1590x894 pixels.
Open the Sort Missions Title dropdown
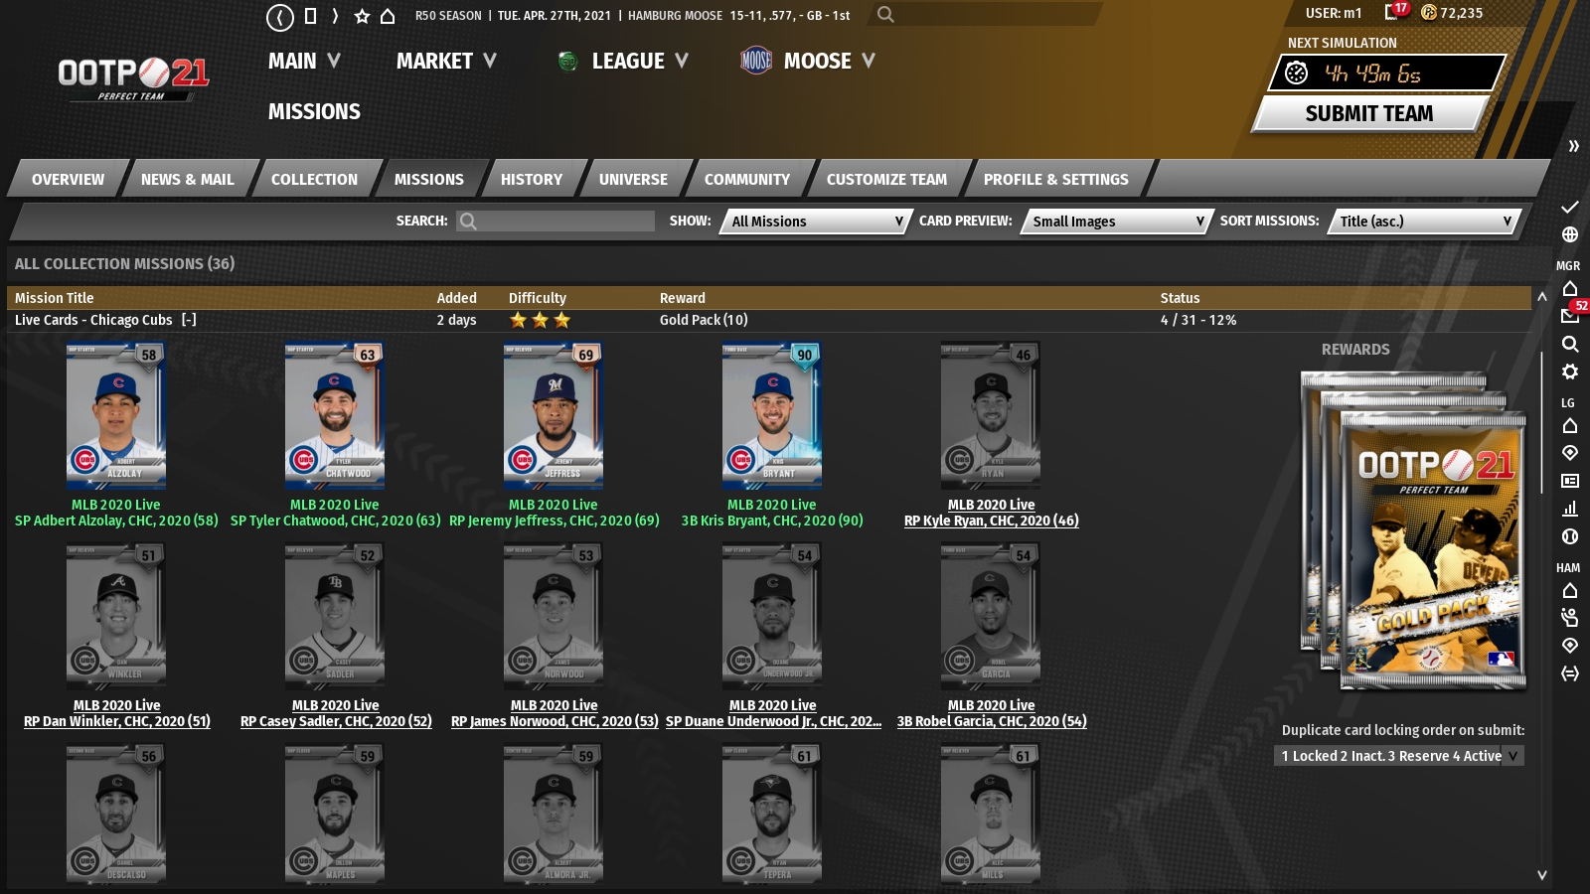1422,222
